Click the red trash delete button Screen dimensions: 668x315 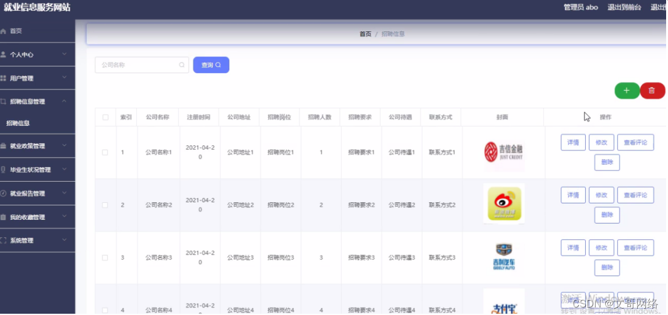pos(652,91)
